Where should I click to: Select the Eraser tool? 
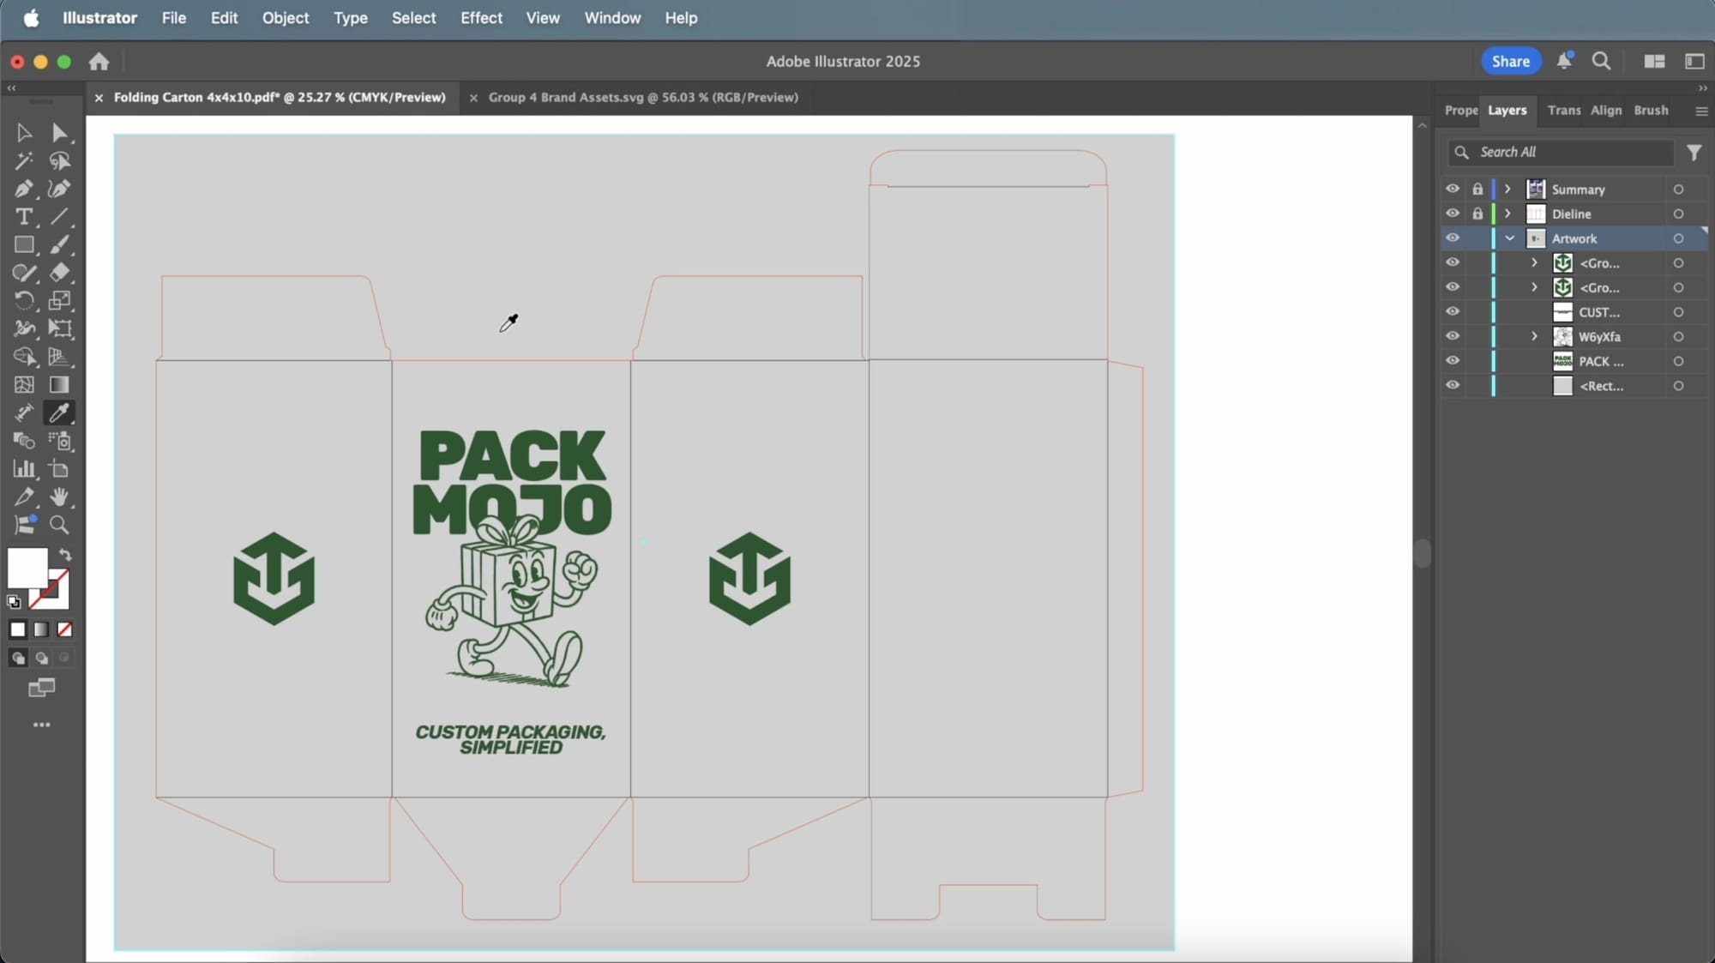coord(59,273)
